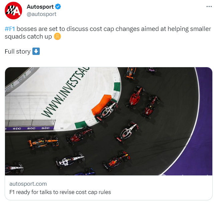This screenshot has height=204, width=216.
Task: Click the blue down-arrow emoji
Action: [36, 51]
